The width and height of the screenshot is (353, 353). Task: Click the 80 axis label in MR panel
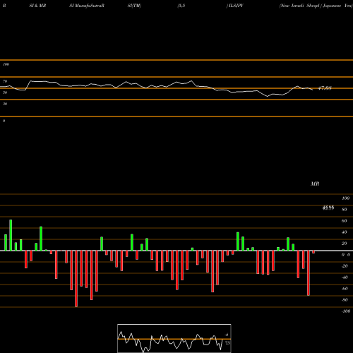[x=345, y=210]
